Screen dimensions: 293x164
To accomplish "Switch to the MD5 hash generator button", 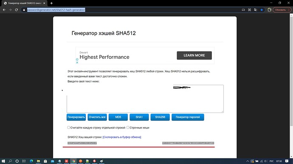I will 118,117.
